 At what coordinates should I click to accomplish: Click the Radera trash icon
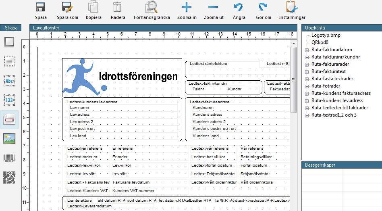point(117,7)
